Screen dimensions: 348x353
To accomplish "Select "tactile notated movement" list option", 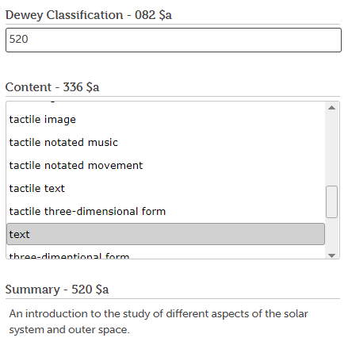I will (x=166, y=166).
